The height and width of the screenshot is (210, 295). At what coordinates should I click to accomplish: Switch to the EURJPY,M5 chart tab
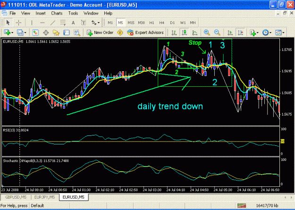44,197
